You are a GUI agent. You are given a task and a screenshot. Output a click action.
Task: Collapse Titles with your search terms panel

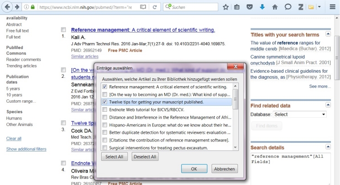[328, 34]
